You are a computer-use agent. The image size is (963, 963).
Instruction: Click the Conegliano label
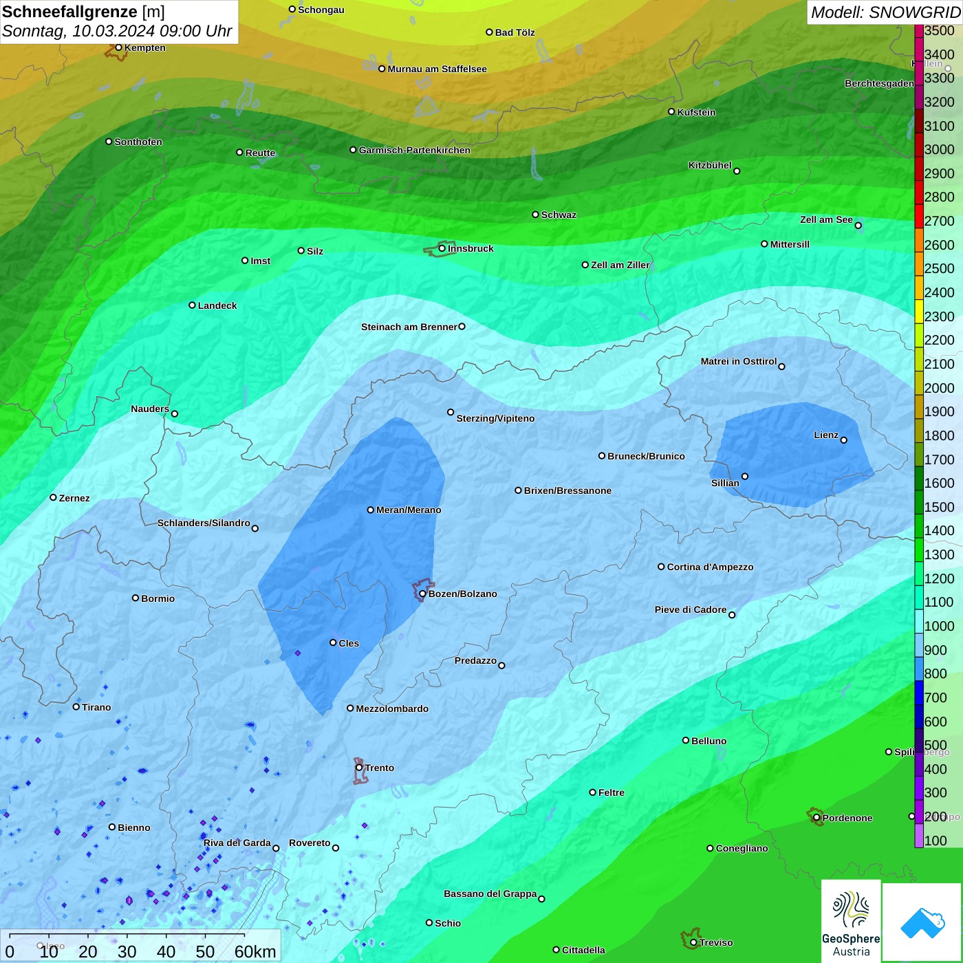click(742, 848)
